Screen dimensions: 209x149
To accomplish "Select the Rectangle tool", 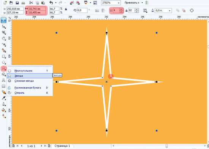I will pos(3,56).
